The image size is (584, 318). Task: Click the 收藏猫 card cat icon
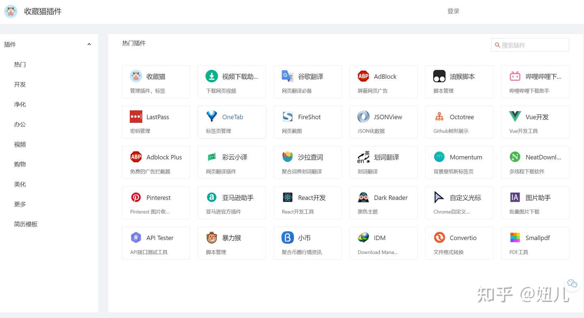[x=136, y=76]
